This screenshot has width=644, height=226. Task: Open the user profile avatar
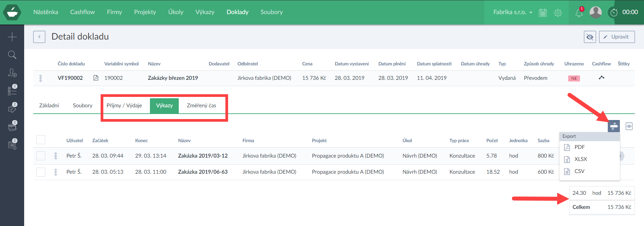click(595, 12)
